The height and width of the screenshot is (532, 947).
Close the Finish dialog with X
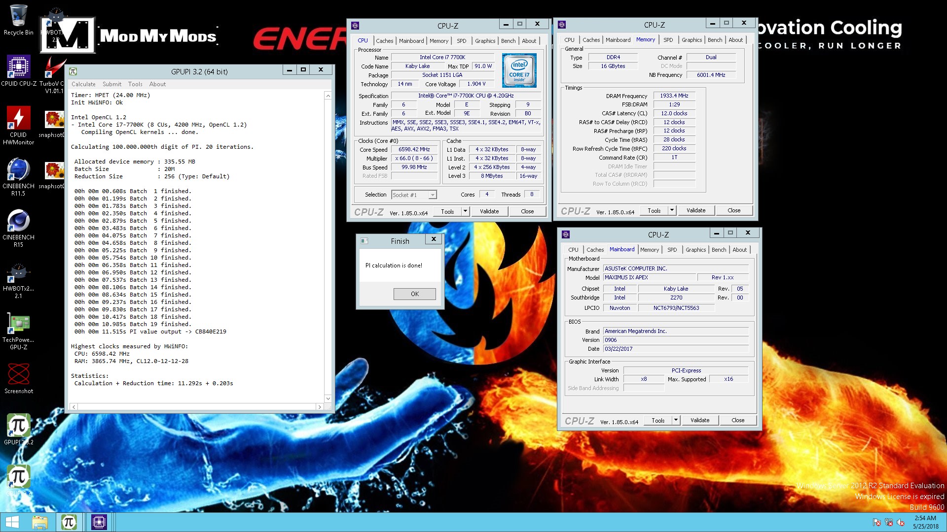[434, 239]
